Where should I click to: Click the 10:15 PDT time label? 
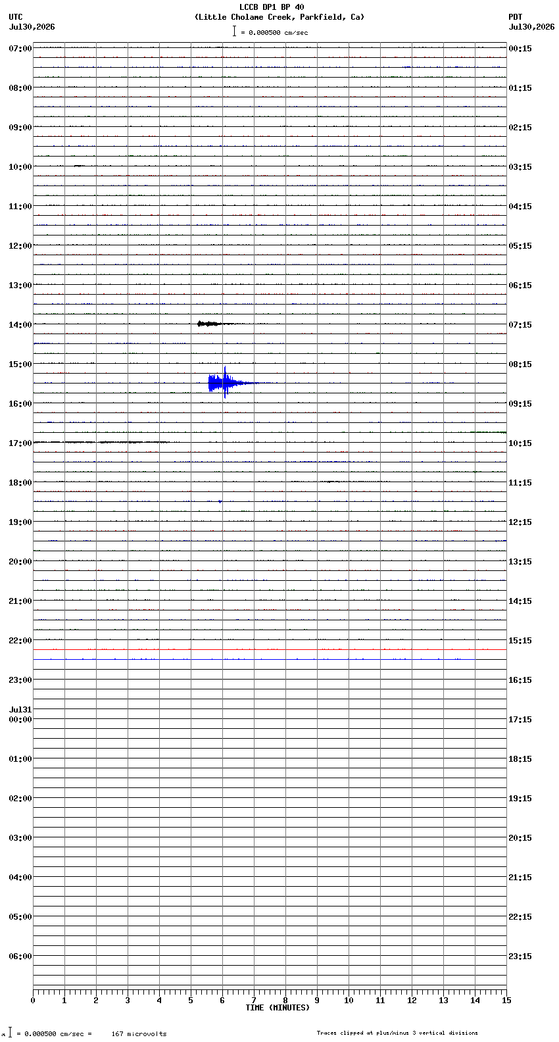[x=520, y=443]
